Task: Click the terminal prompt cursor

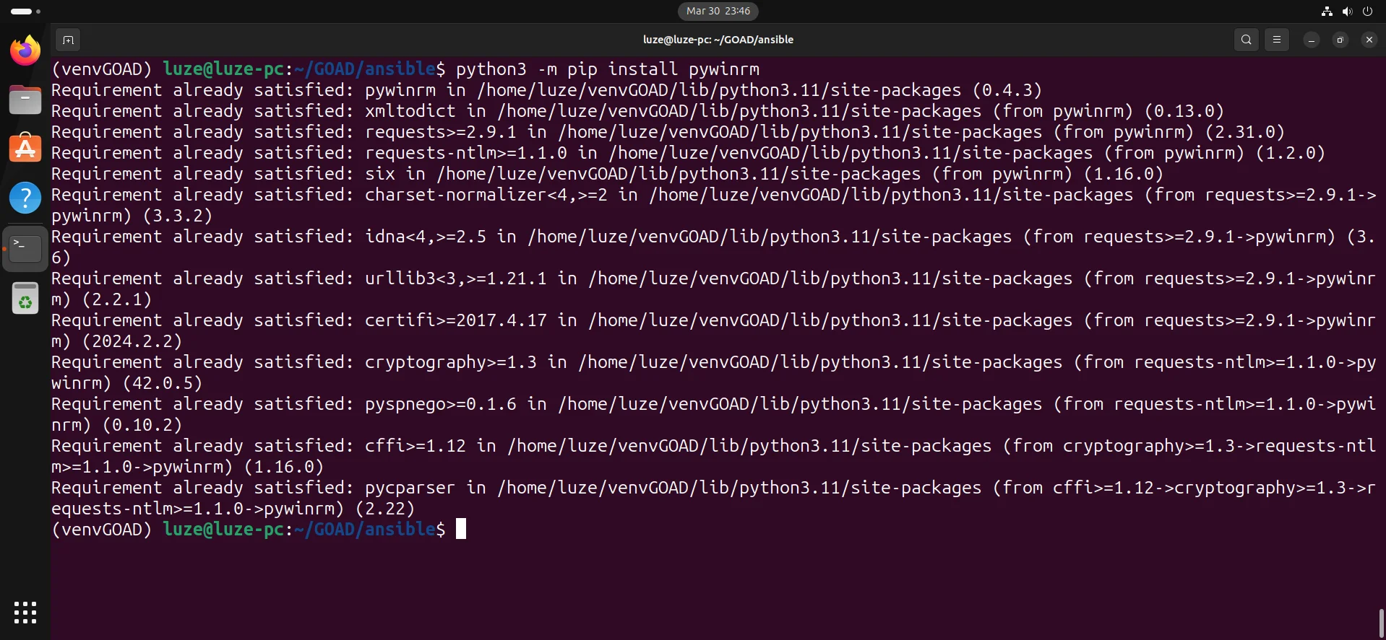Action: pos(461,529)
